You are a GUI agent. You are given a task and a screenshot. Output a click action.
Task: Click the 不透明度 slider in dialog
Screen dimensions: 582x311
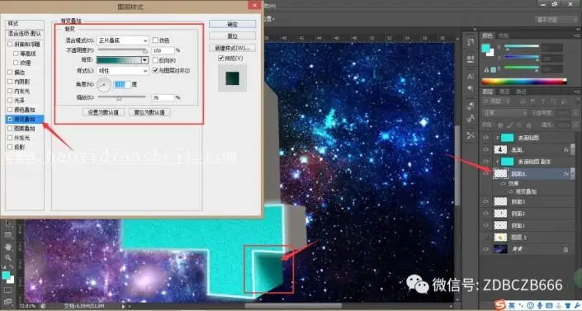click(x=122, y=50)
